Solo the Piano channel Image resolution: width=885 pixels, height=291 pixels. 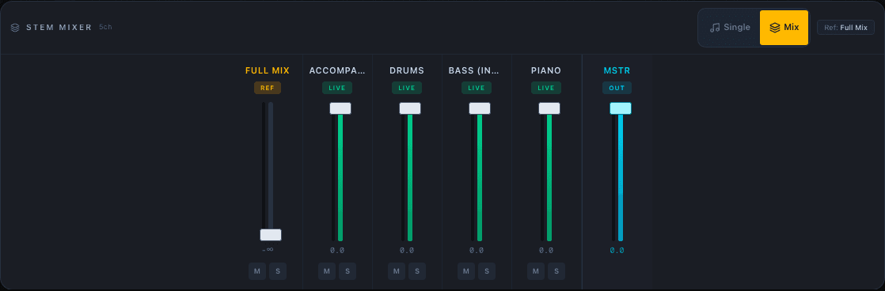coord(556,271)
